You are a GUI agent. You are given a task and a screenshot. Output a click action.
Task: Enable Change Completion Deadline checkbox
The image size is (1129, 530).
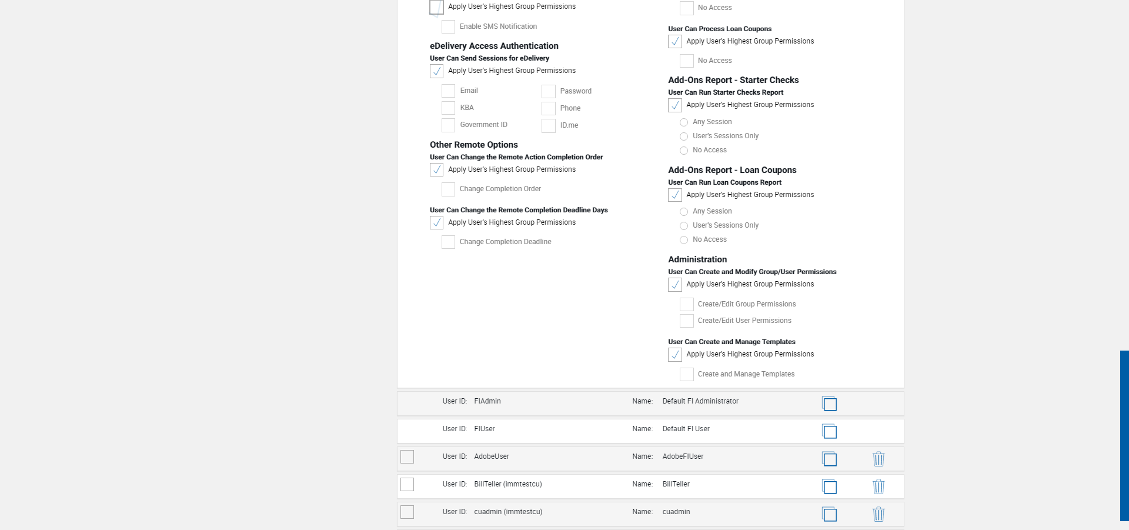448,242
